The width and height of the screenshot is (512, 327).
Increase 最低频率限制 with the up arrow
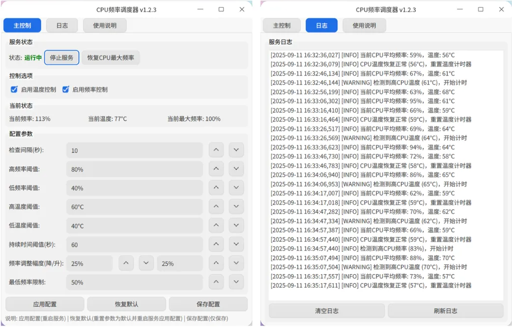[x=216, y=282]
